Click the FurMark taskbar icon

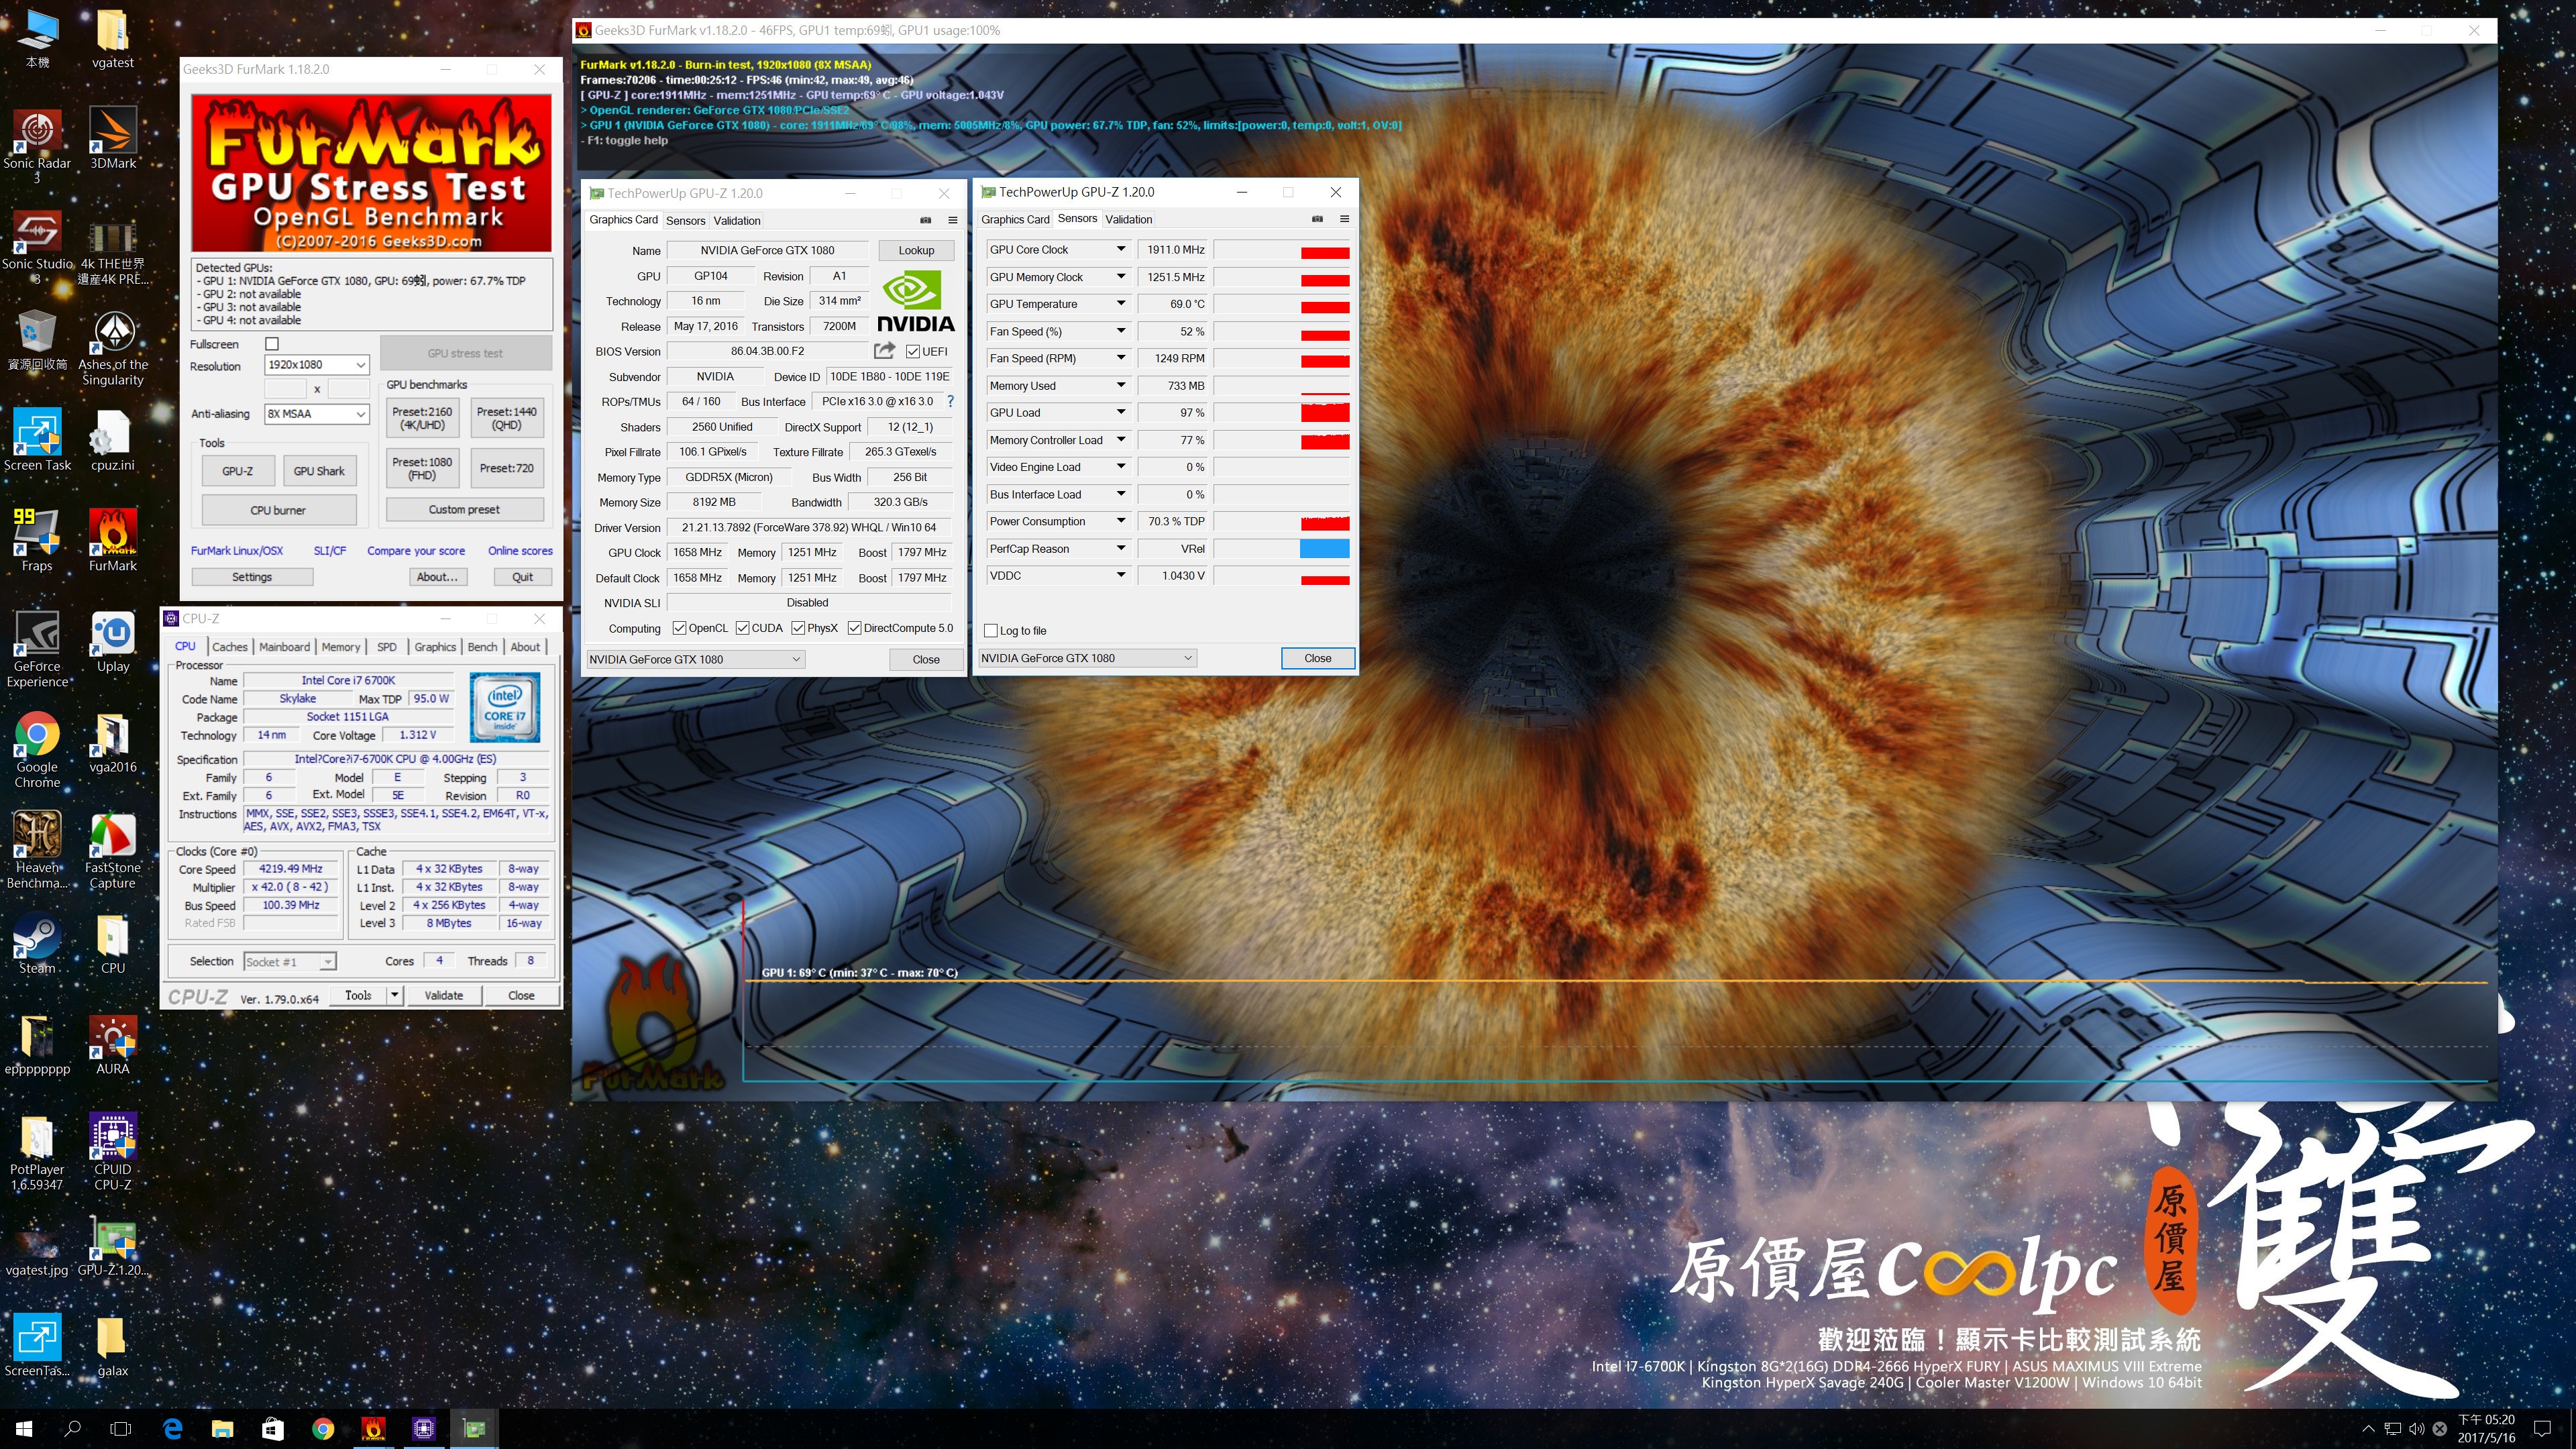pos(374,1428)
